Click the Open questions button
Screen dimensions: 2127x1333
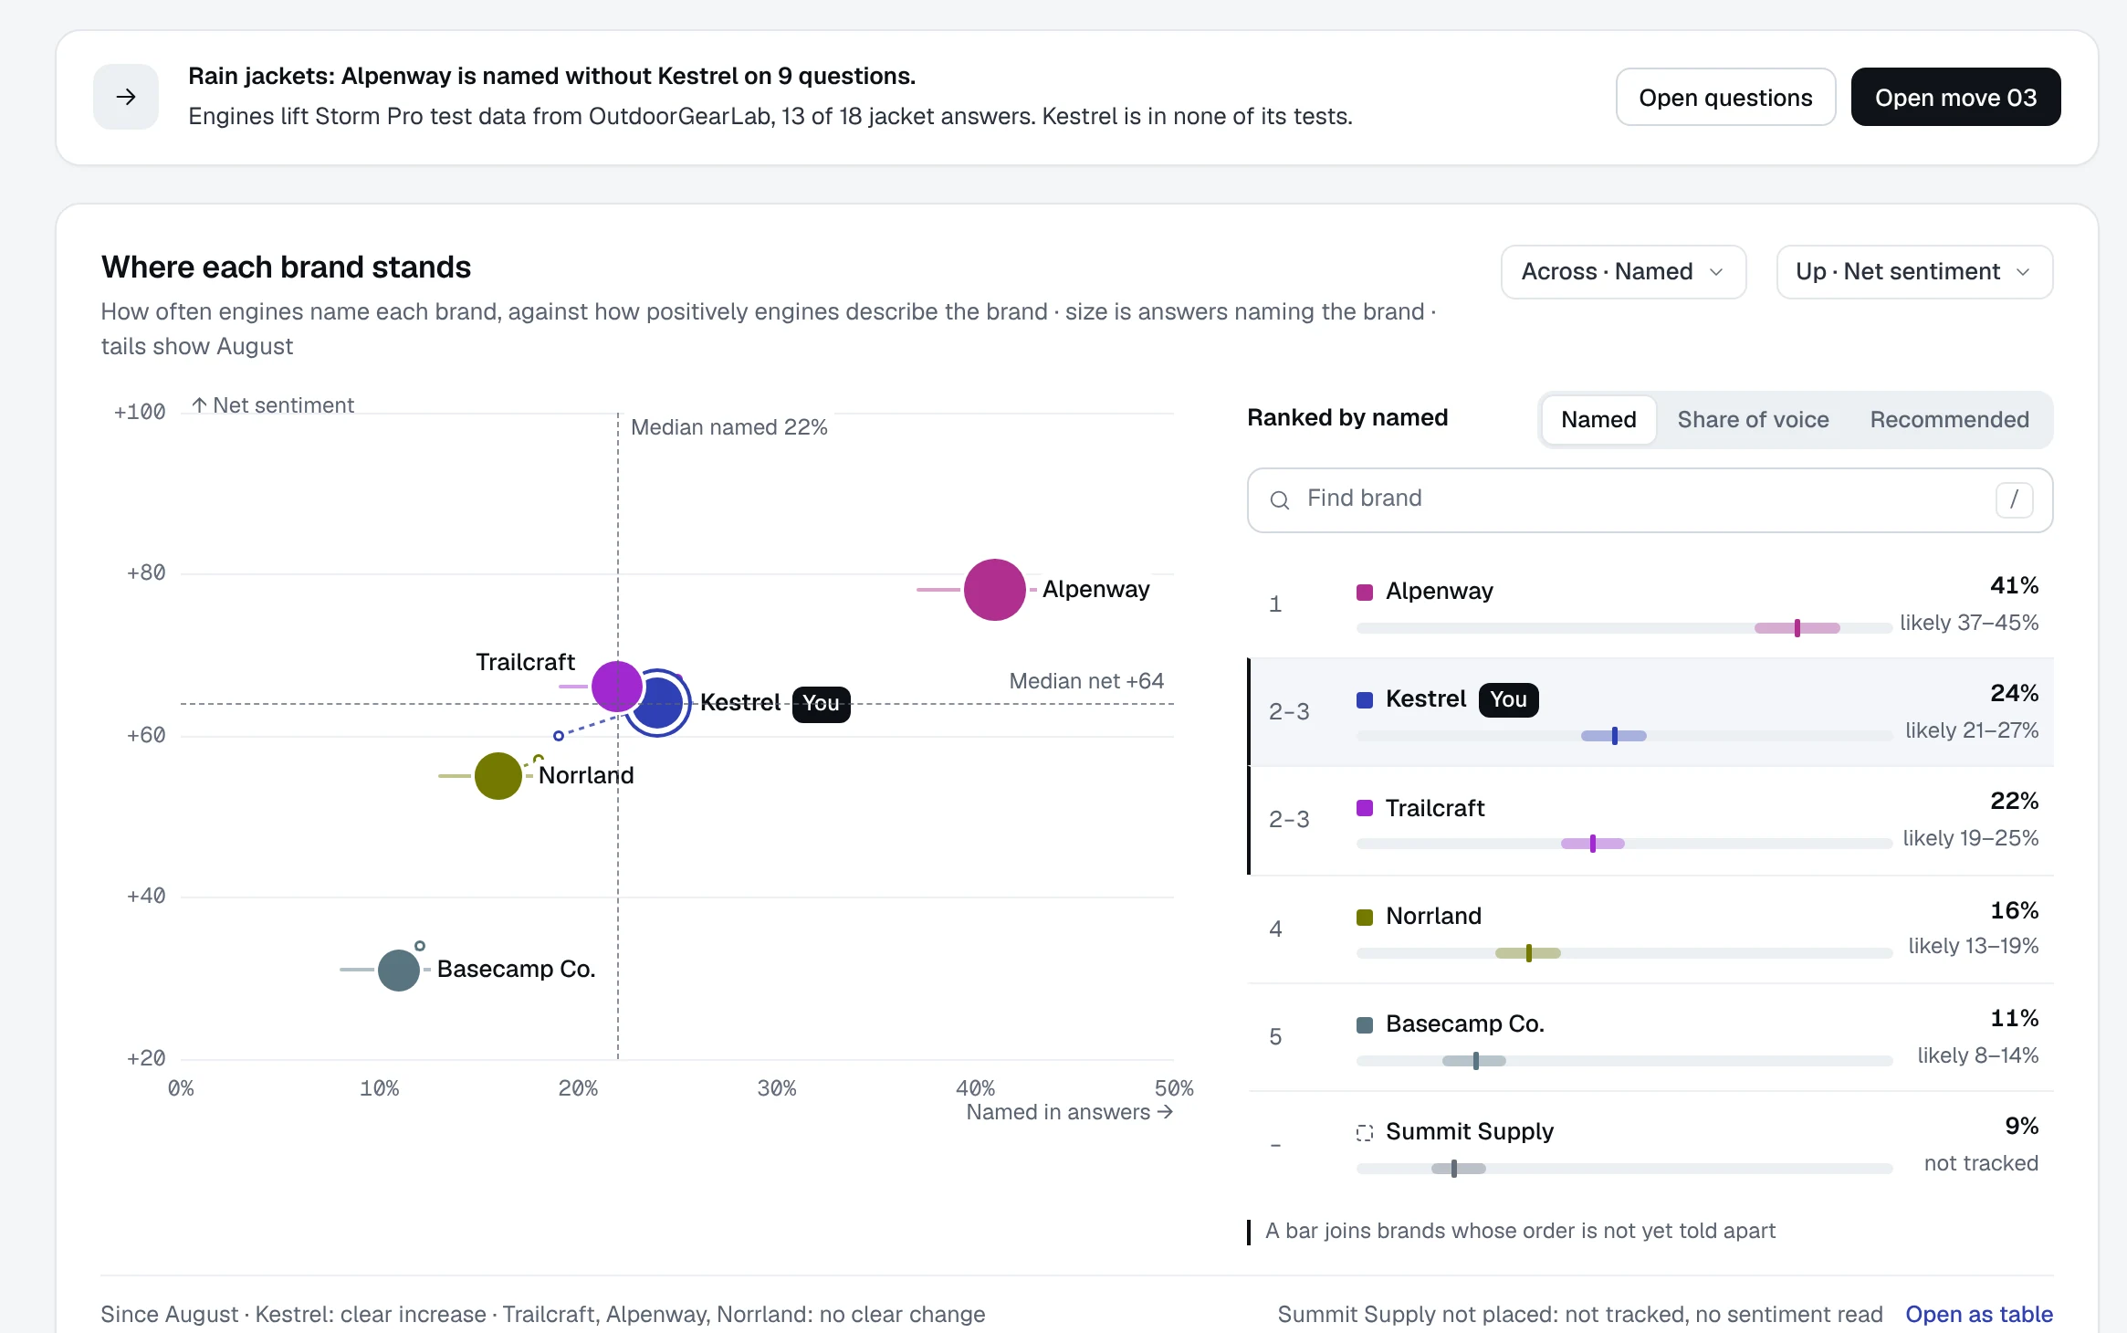[1725, 97]
